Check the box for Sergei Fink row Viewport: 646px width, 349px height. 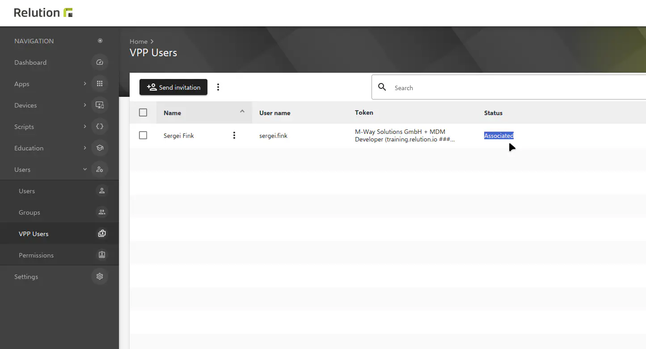pos(143,135)
